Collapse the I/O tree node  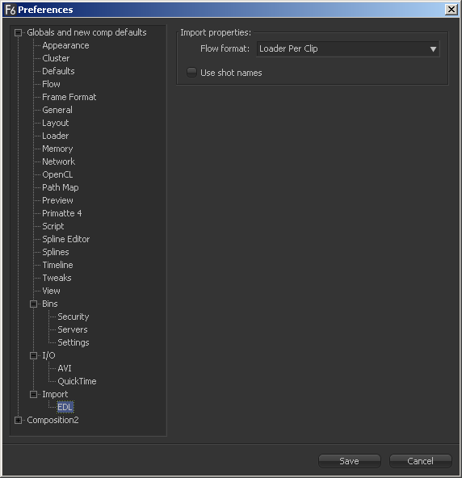[x=34, y=356]
